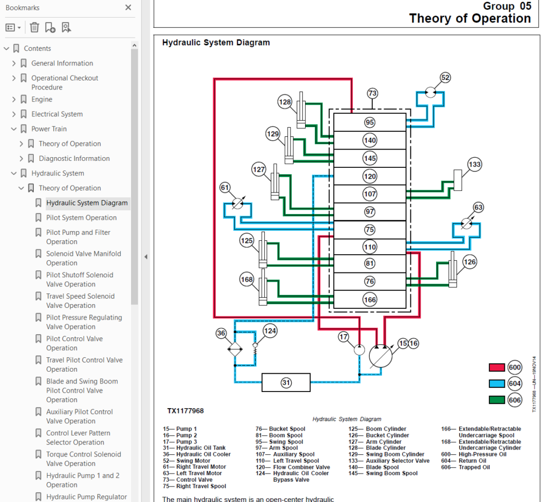Go to Control Lever Pattern Selector Operation

pos(78,438)
